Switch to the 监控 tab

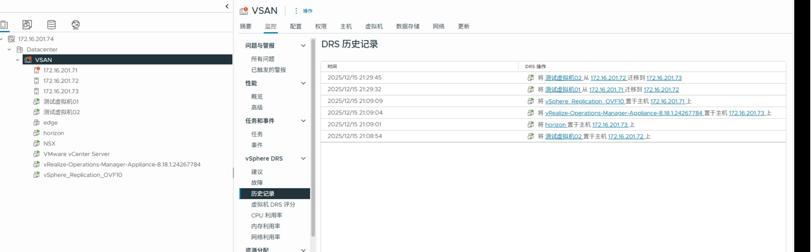click(x=271, y=26)
